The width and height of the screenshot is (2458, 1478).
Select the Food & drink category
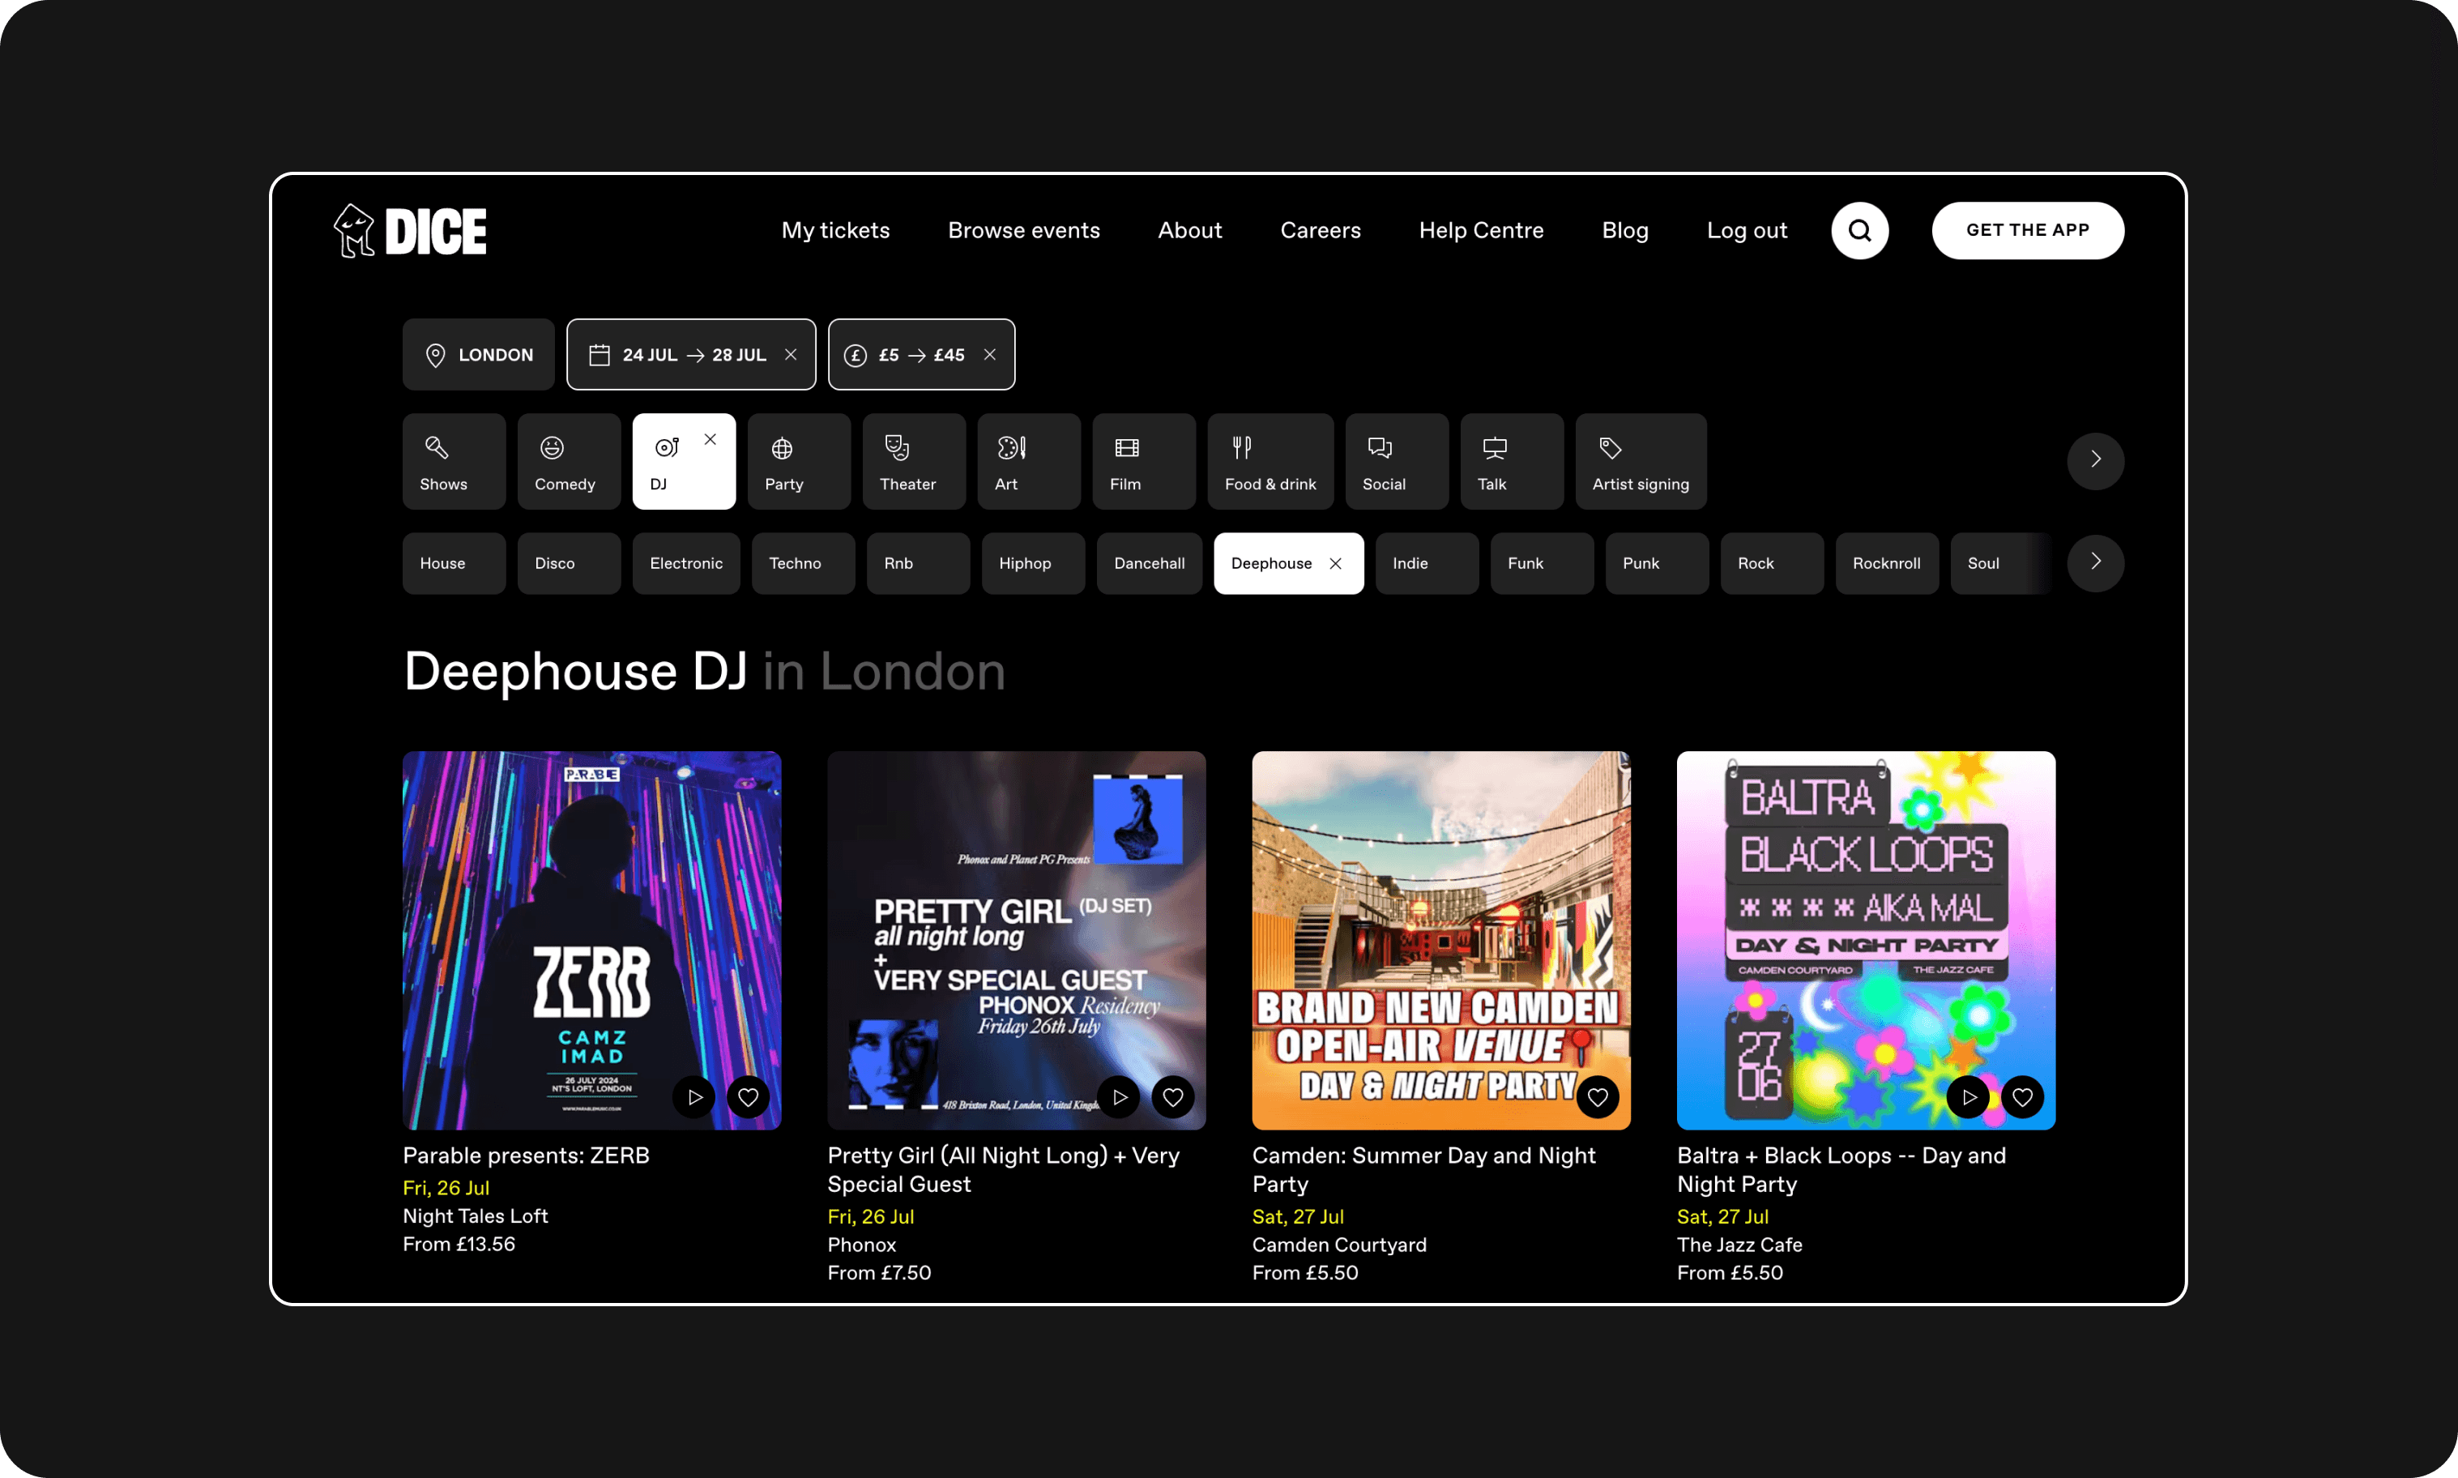(x=1270, y=461)
